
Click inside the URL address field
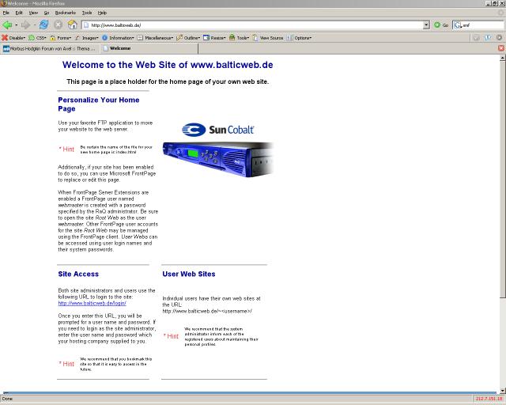(x=256, y=25)
